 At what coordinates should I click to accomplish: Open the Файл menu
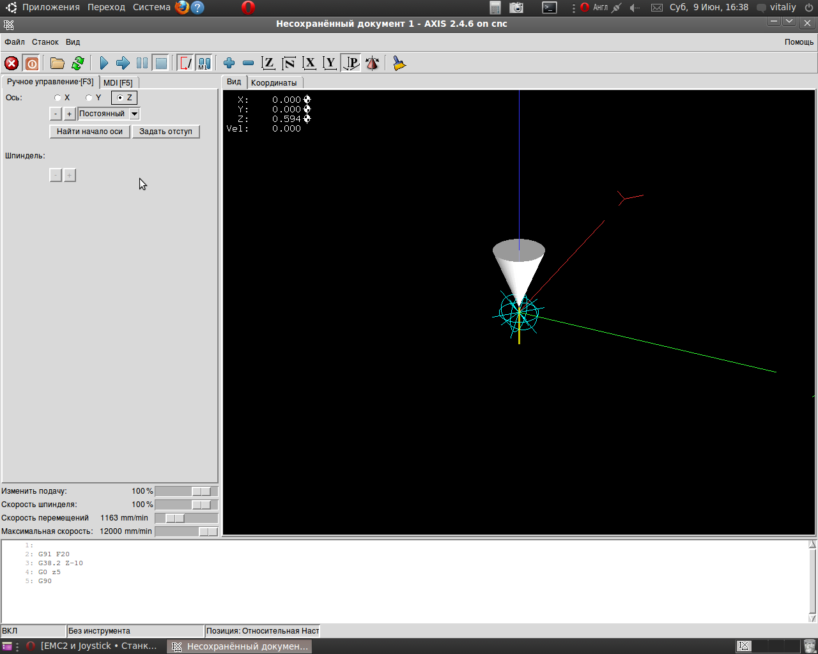[x=15, y=42]
